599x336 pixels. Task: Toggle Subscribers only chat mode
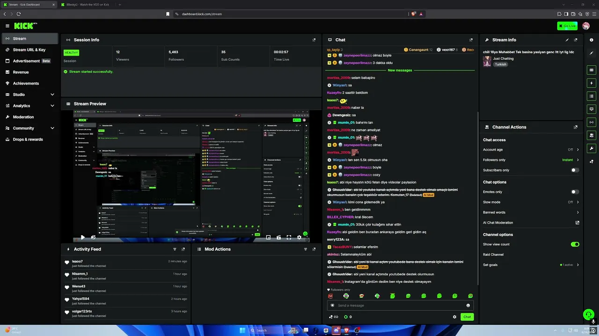click(x=575, y=170)
